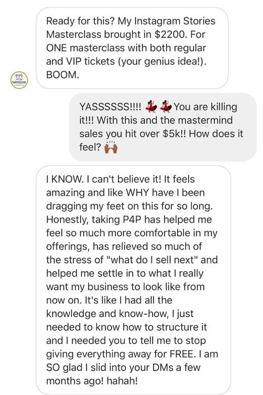This screenshot has height=395, width=263.
Task: Select the Instagram Stories Masterclass message bubble
Action: (x=132, y=48)
